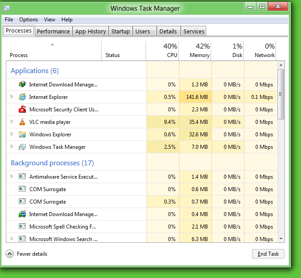
Task: Switch to the Performance tab
Action: [53, 31]
